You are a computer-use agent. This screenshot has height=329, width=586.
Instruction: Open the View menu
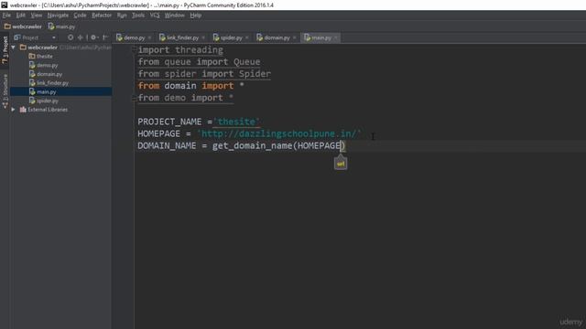[x=37, y=16]
